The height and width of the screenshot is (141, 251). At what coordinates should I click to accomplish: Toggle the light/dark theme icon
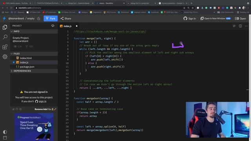click(5, 132)
